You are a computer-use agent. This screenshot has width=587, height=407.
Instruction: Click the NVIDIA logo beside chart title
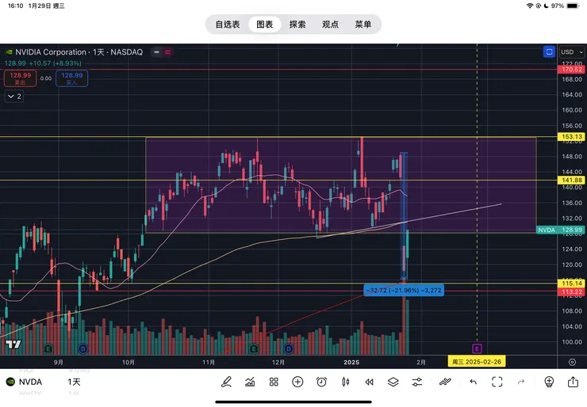tap(8, 52)
